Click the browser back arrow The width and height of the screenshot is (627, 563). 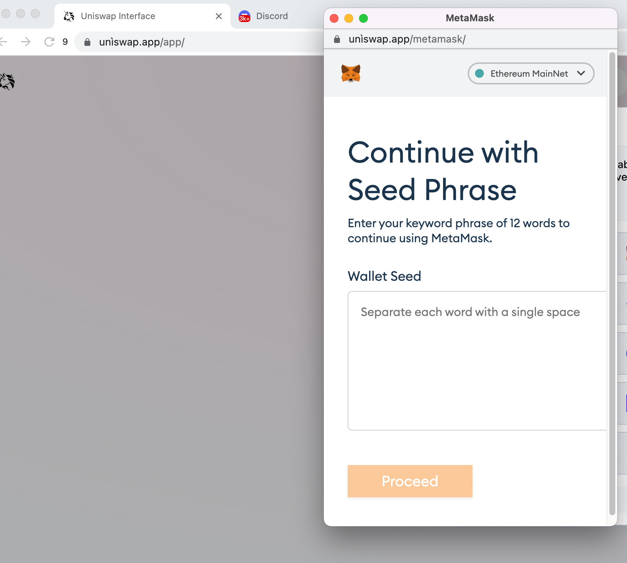click(x=4, y=42)
